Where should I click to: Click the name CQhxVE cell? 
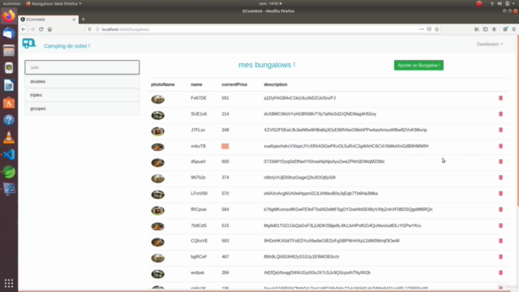199,241
